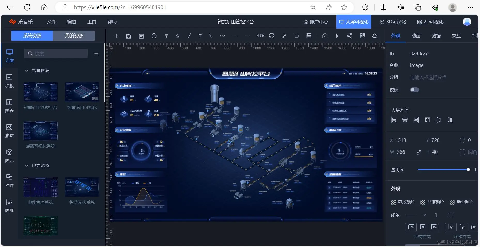This screenshot has height=247, width=480.
Task: Select the 系统资源 tab
Action: tap(32, 36)
